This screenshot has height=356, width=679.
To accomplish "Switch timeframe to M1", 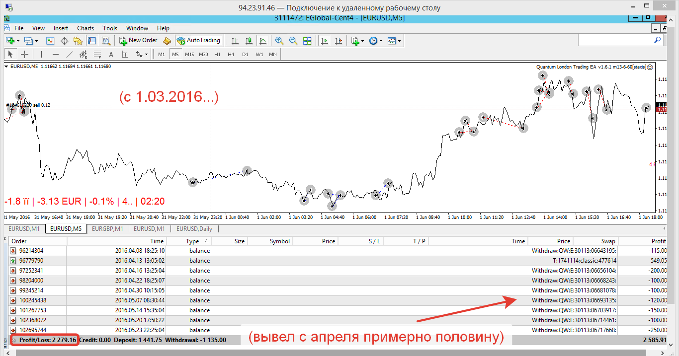I will tap(162, 54).
